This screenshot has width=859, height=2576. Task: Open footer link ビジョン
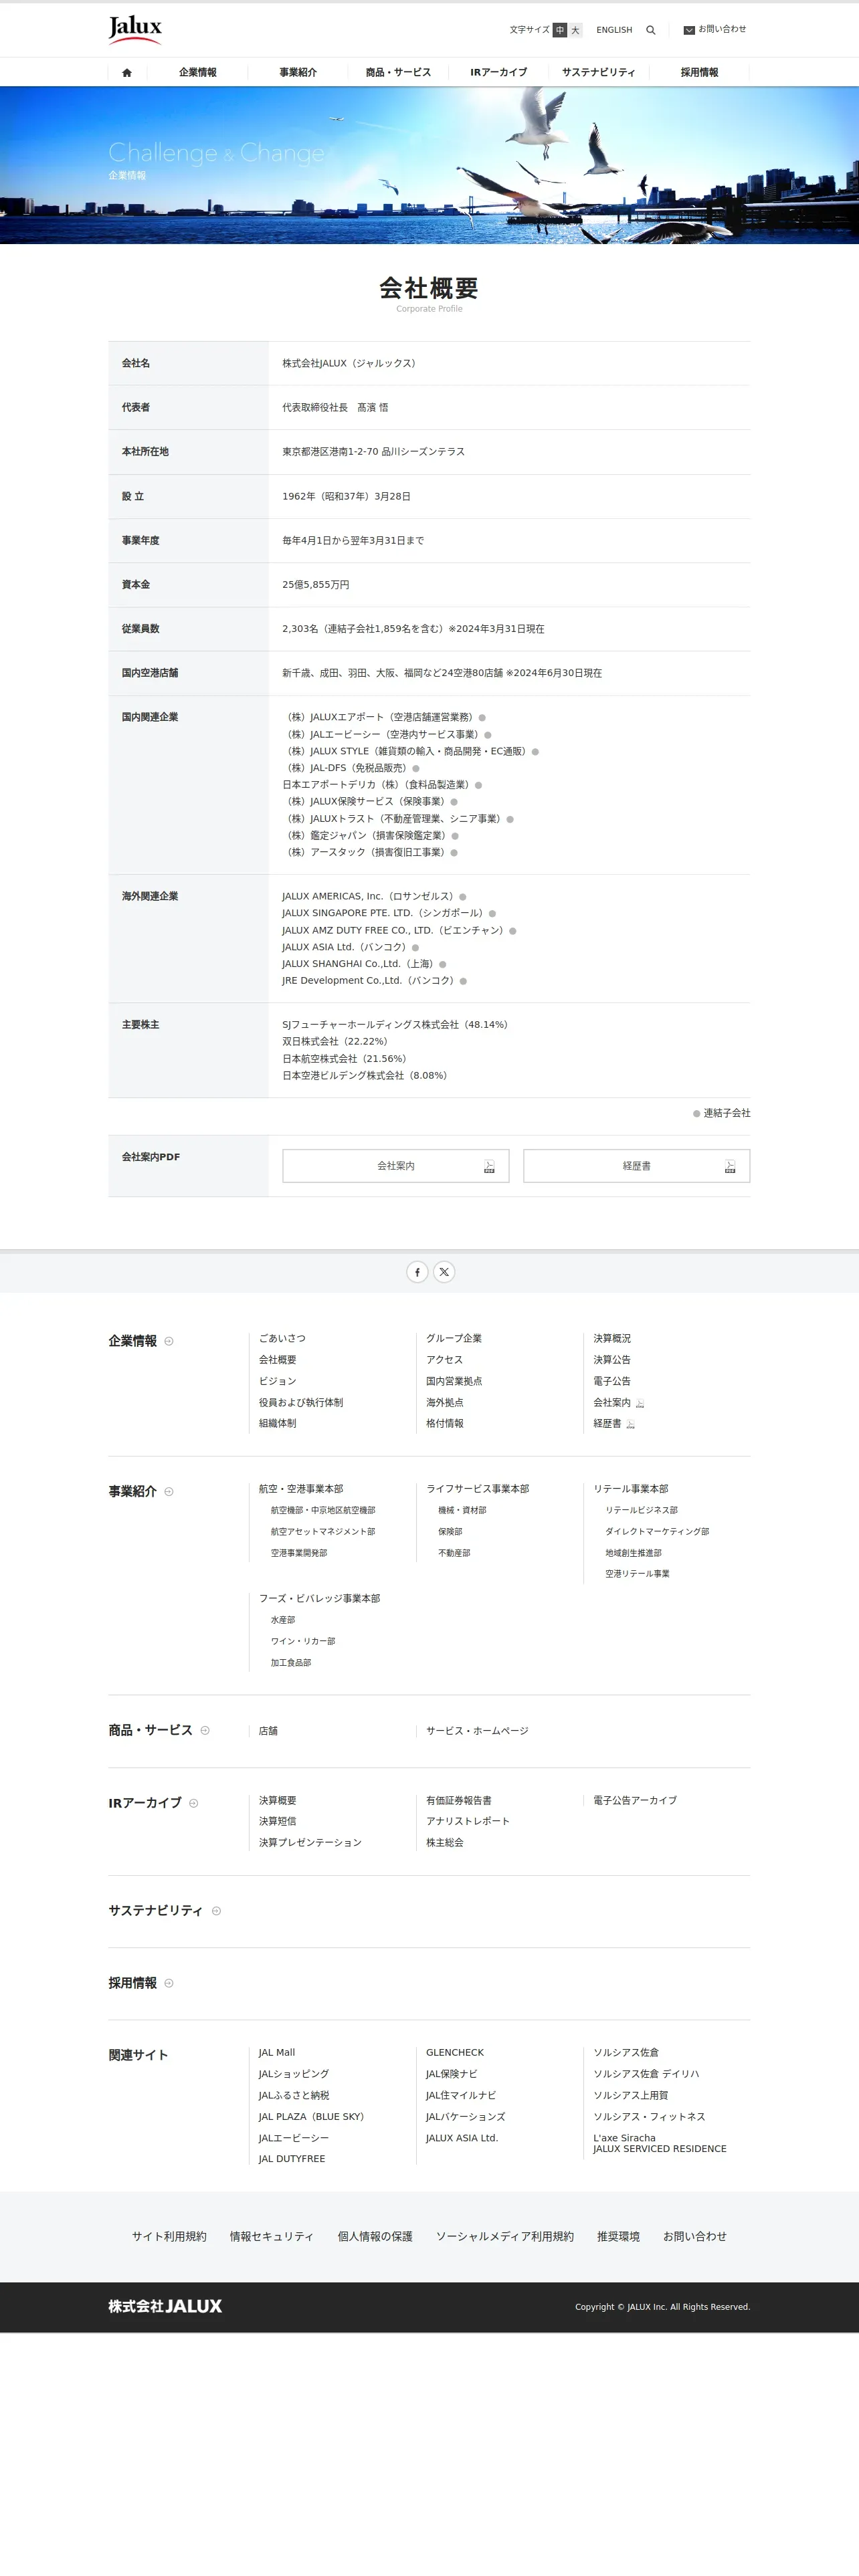pos(277,1381)
